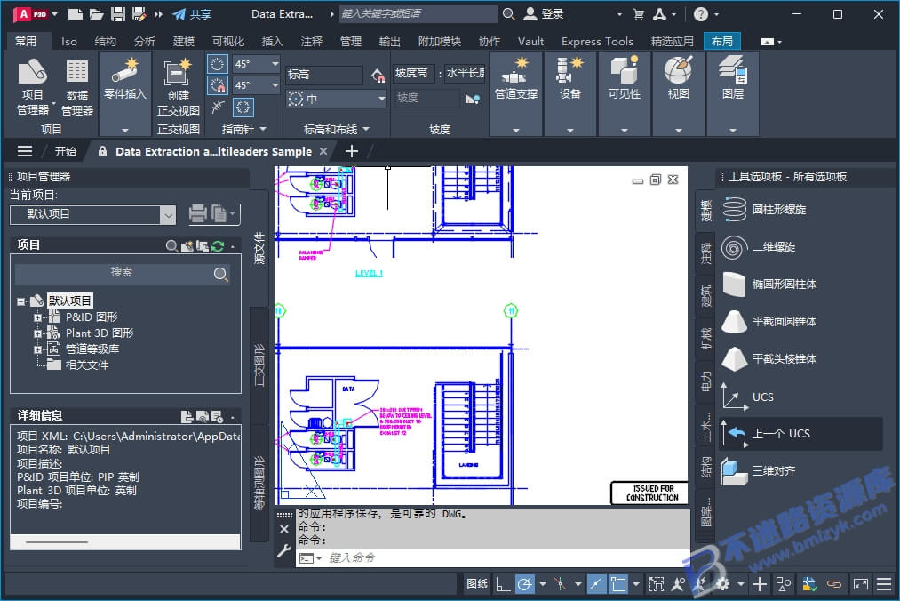The image size is (900, 601).
Task: Open the 图层 ribbon tool
Action: (733, 79)
